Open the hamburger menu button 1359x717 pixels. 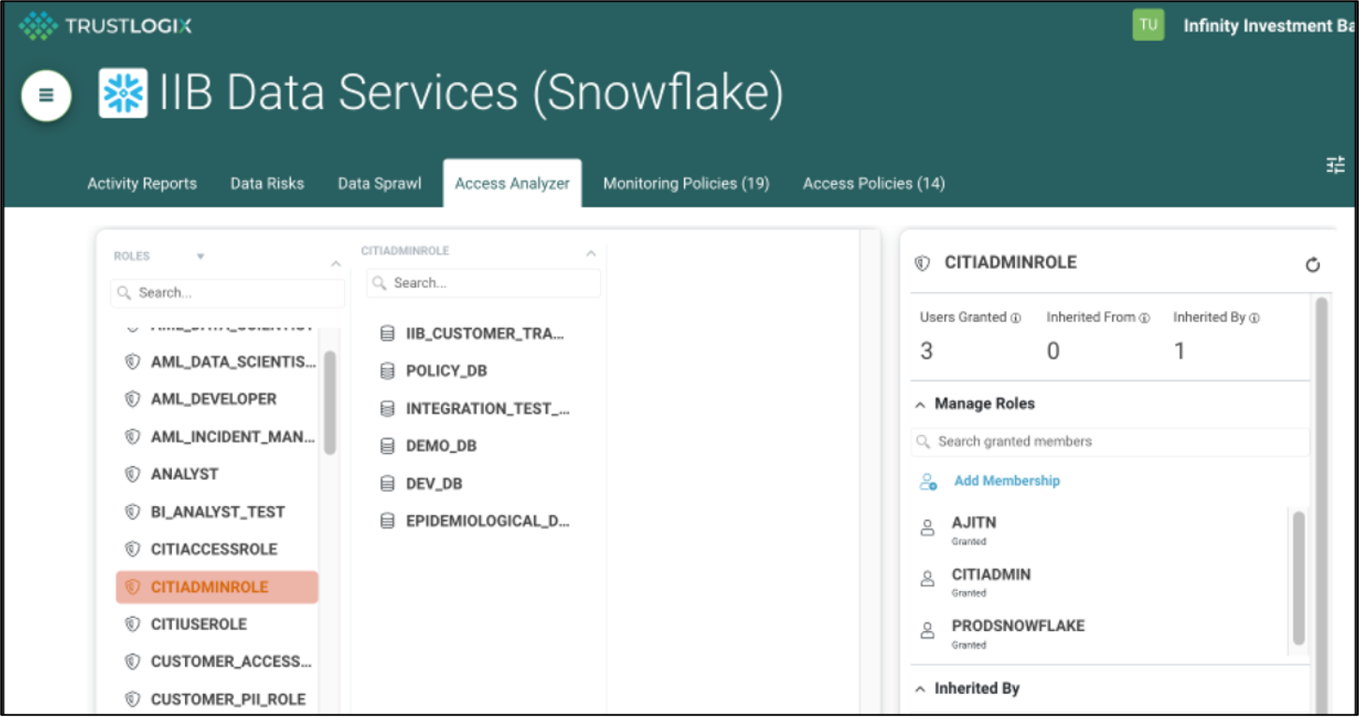pyautogui.click(x=46, y=95)
